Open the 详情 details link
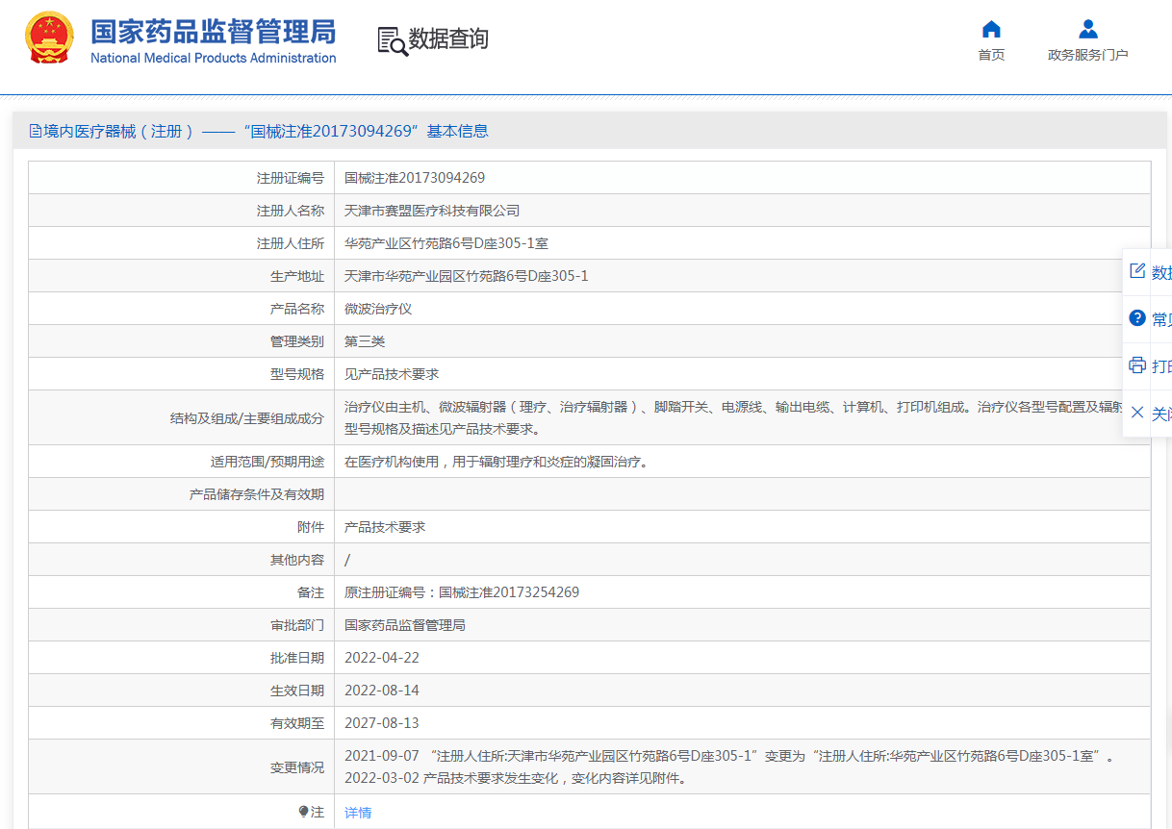This screenshot has height=829, width=1172. 358,813
